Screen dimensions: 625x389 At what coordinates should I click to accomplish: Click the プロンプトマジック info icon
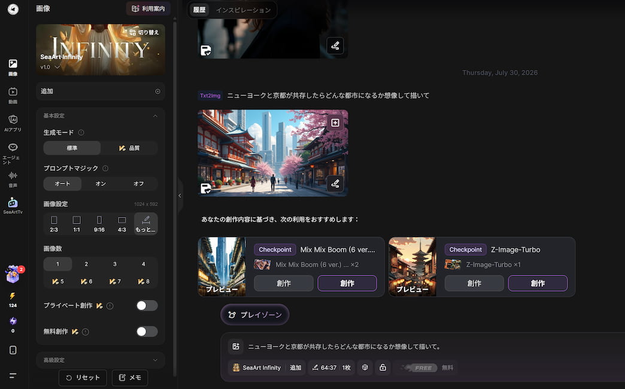[105, 169]
